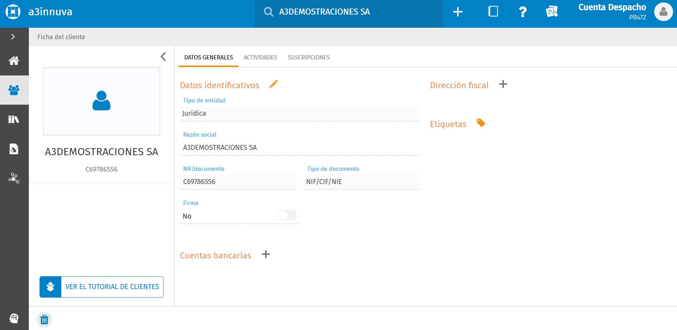Click the A3DEMOSTRACIONES SA client name heading
Image resolution: width=677 pixels, height=330 pixels.
[102, 152]
